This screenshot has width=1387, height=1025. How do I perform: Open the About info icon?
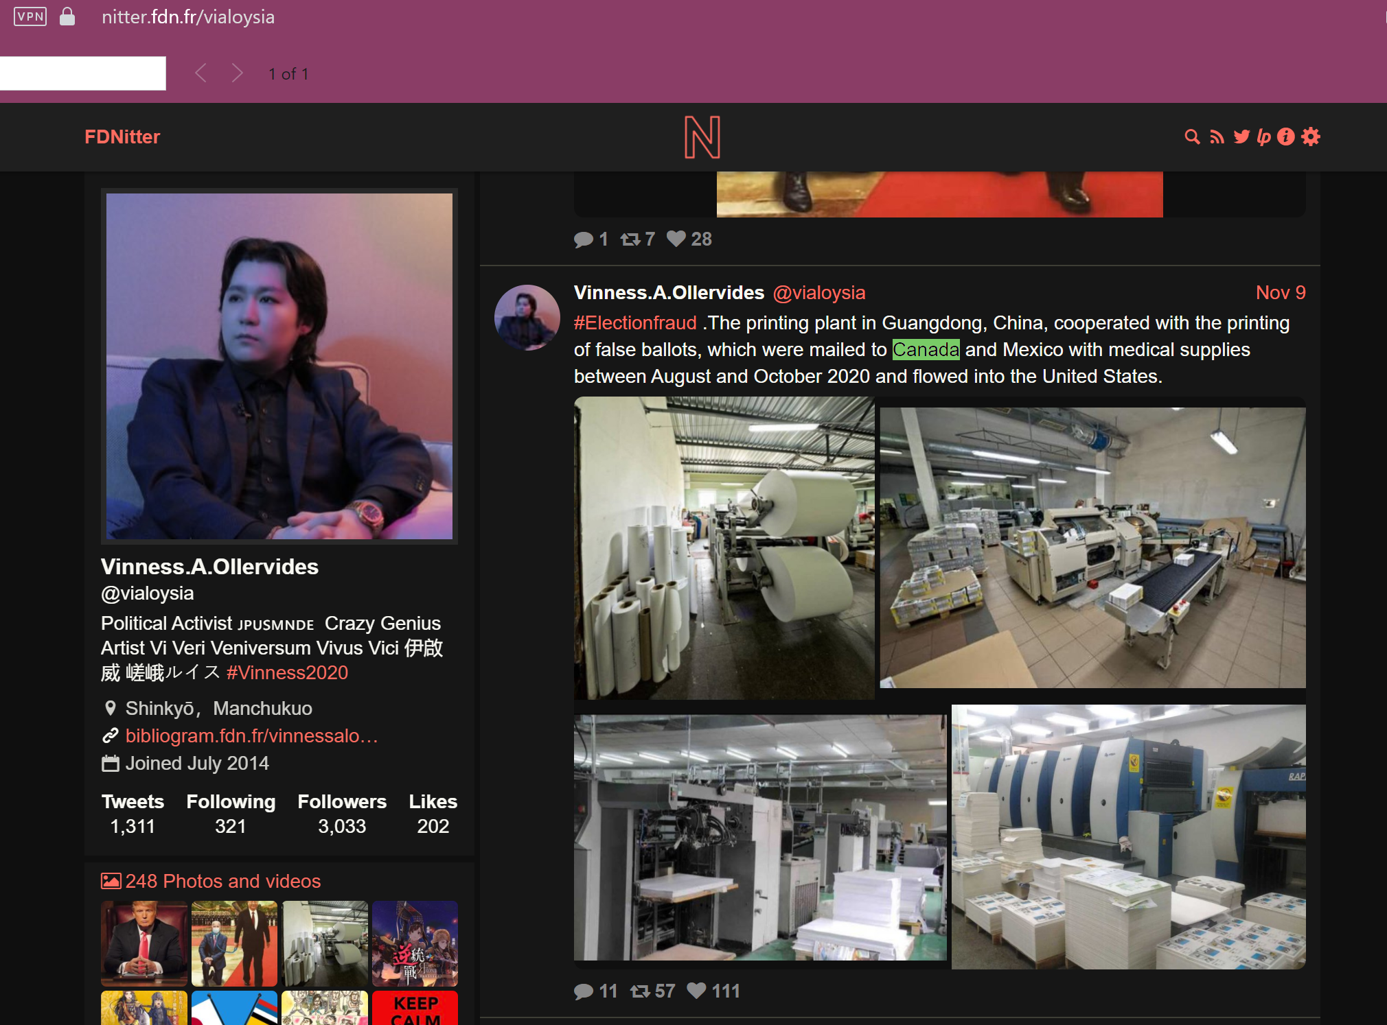(x=1286, y=137)
